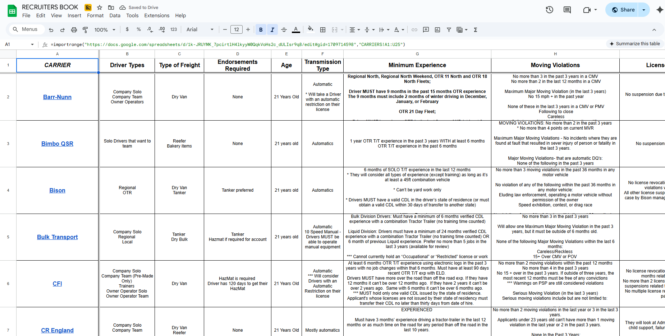The height and width of the screenshot is (336, 665).
Task: Activate the paint format tool
Action: coord(85,30)
